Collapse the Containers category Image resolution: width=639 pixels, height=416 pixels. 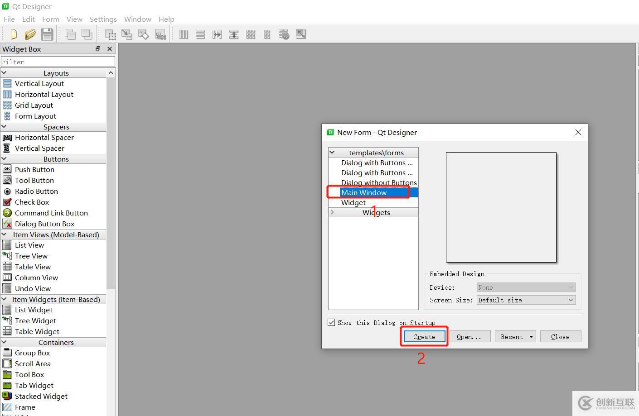4,342
